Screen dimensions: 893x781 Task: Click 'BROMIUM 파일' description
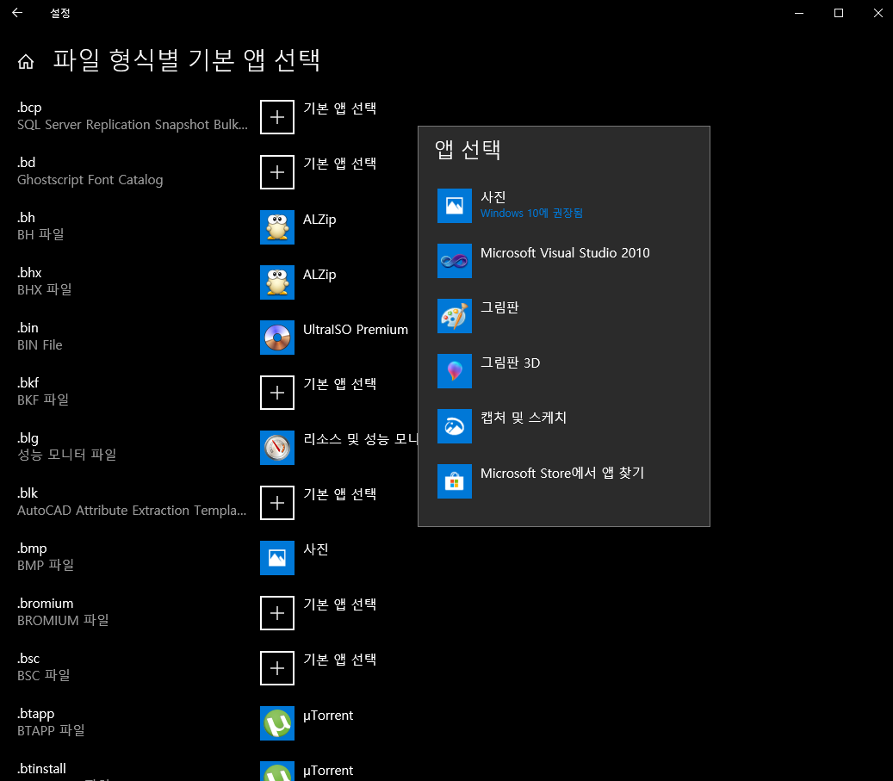click(63, 620)
